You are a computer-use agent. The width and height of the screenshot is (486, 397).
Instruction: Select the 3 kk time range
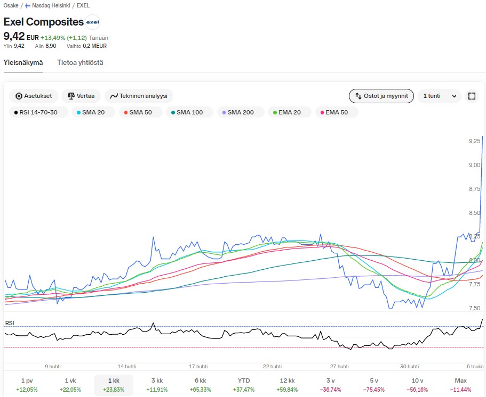click(157, 385)
